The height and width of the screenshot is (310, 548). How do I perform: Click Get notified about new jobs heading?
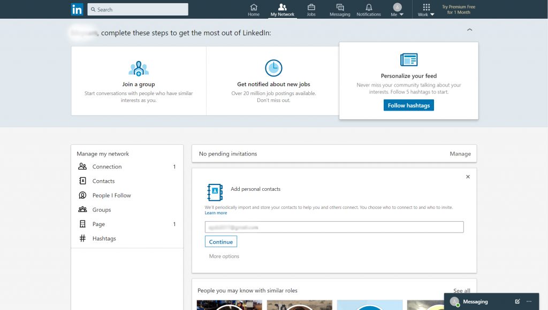tap(273, 84)
